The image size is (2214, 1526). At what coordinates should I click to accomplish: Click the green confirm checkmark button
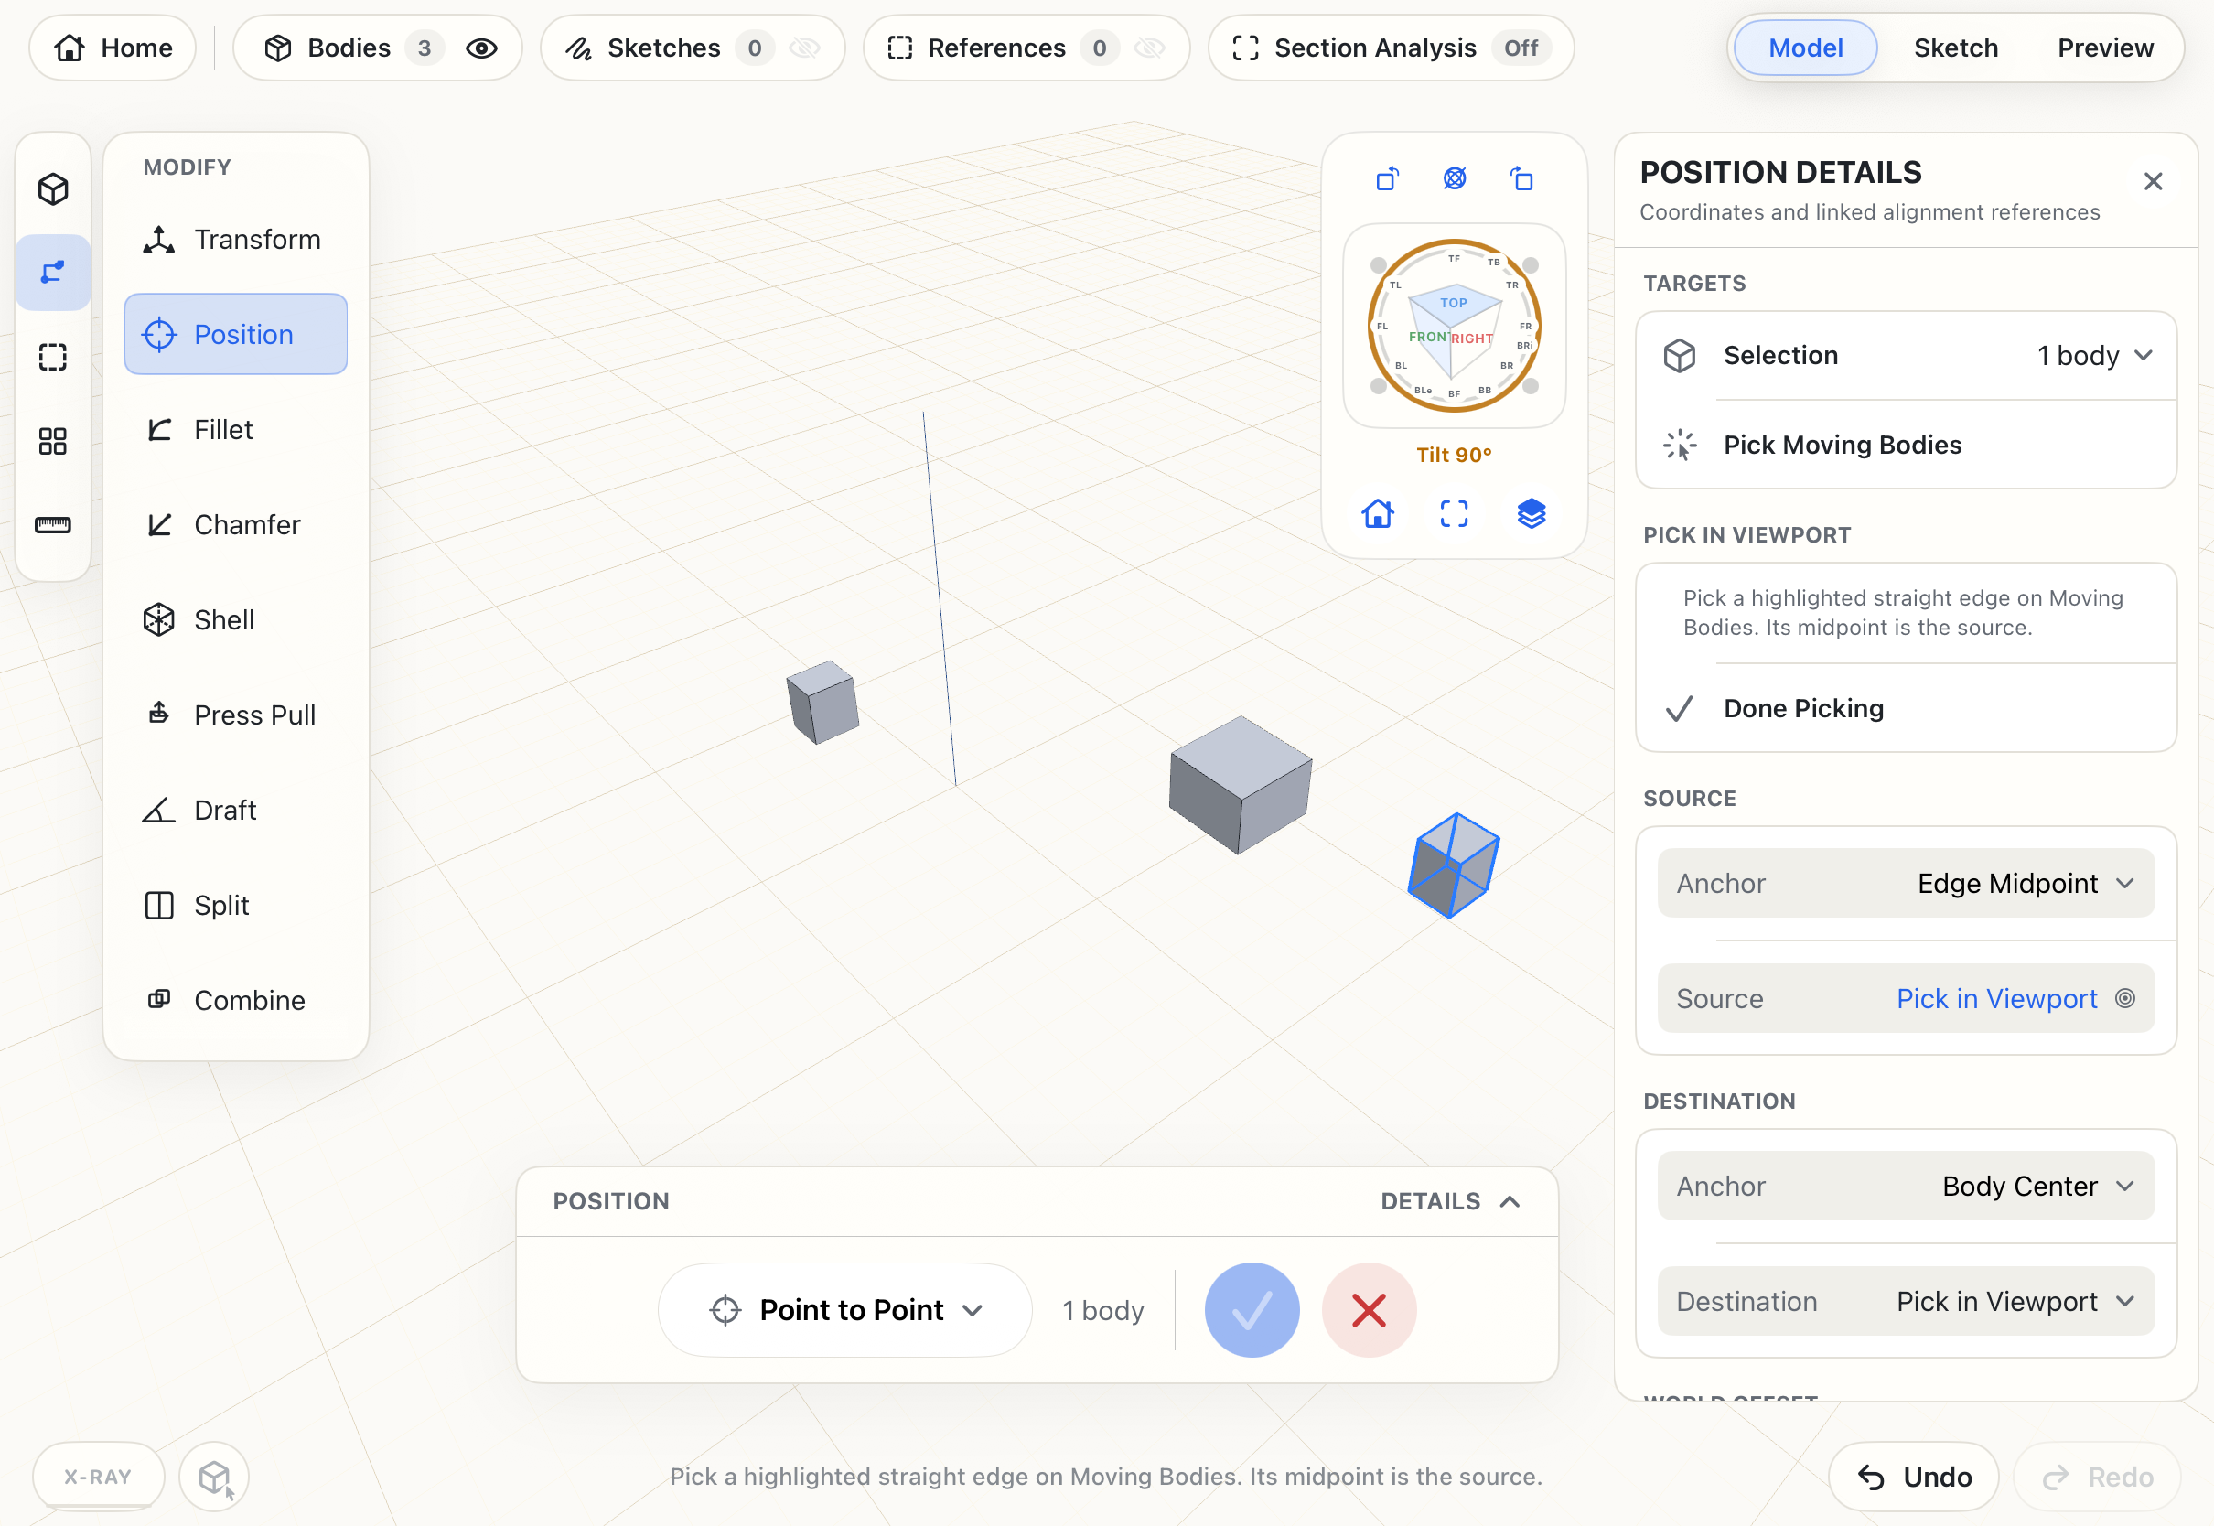(x=1252, y=1310)
